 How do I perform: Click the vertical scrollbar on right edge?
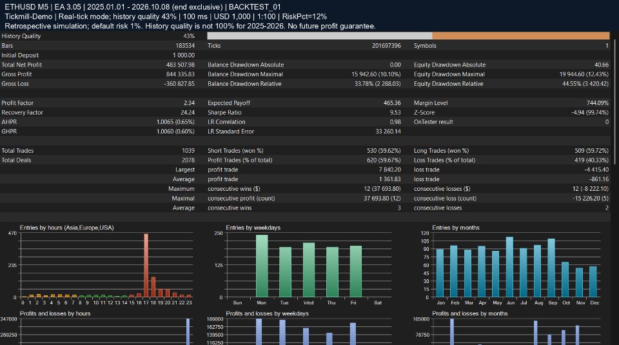point(614,99)
